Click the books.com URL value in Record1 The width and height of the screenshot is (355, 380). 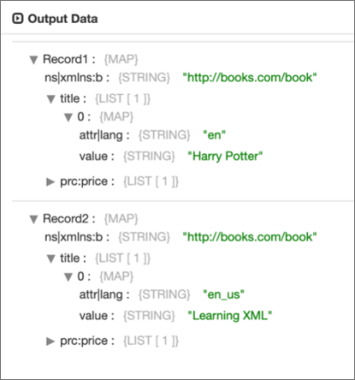click(x=250, y=78)
